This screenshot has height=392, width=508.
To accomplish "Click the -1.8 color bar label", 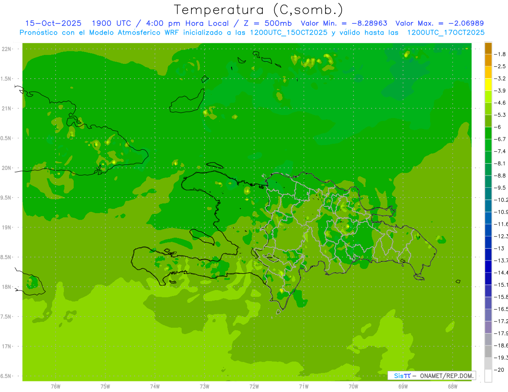I will (x=502, y=54).
